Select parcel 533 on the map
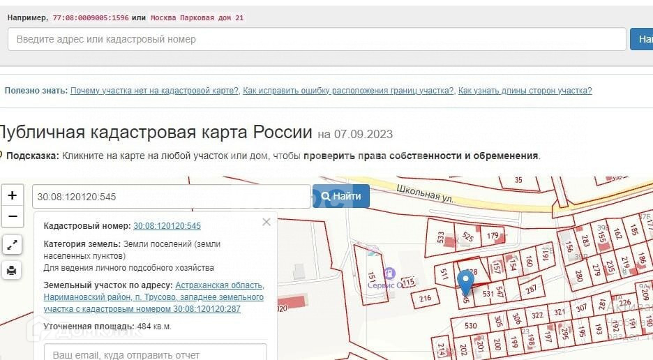The width and height of the screenshot is (653, 360). click(x=440, y=238)
